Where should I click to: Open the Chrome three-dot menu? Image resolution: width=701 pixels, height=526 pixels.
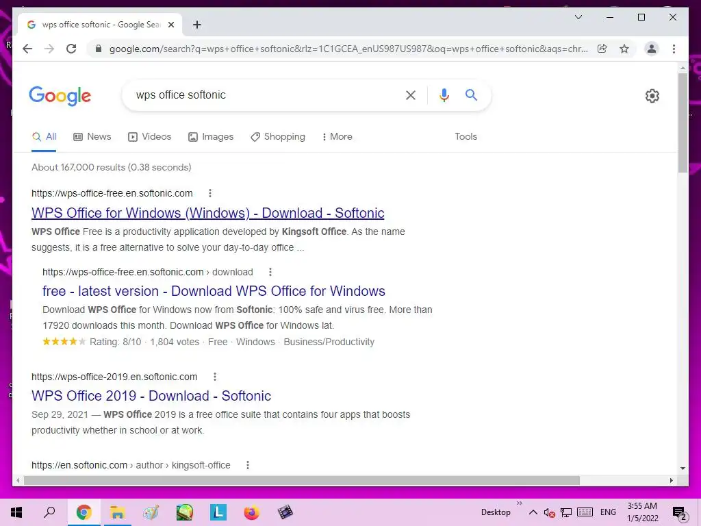[674, 49]
